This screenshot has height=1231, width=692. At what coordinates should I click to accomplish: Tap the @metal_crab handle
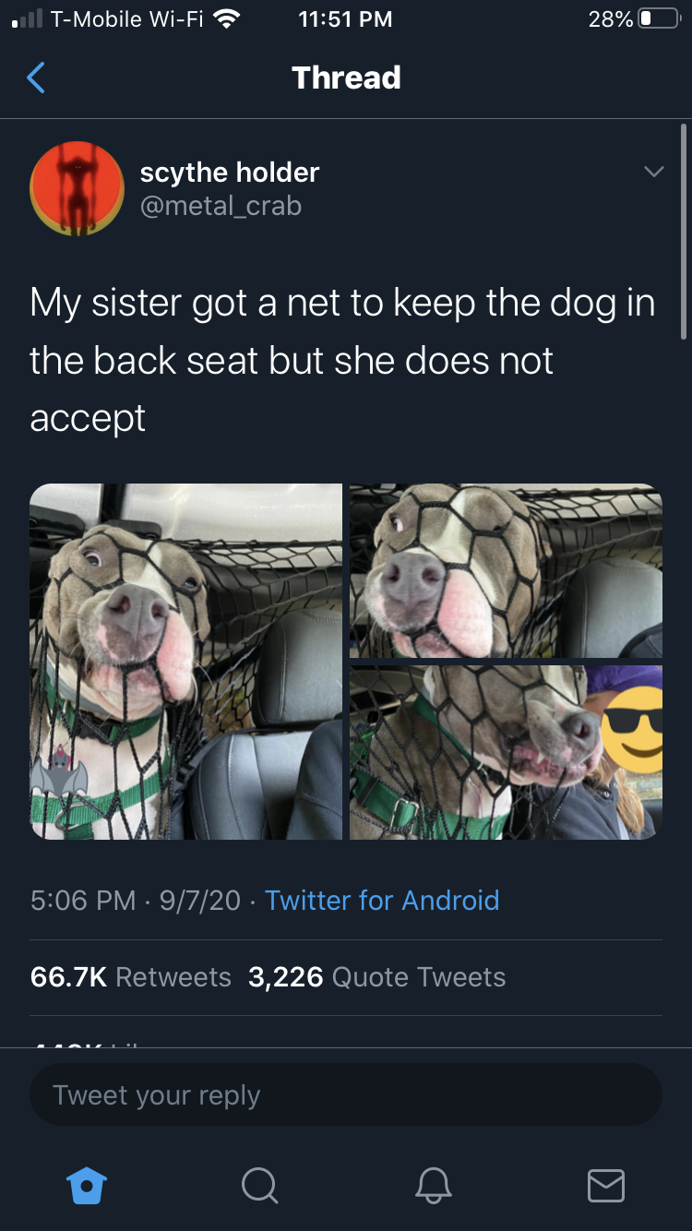pyautogui.click(x=221, y=206)
